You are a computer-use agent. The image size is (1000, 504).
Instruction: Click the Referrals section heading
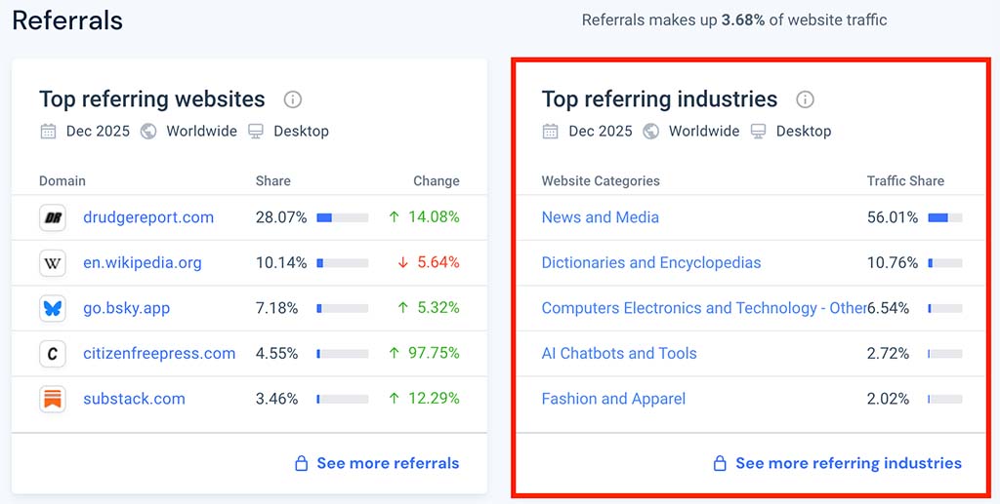(67, 21)
